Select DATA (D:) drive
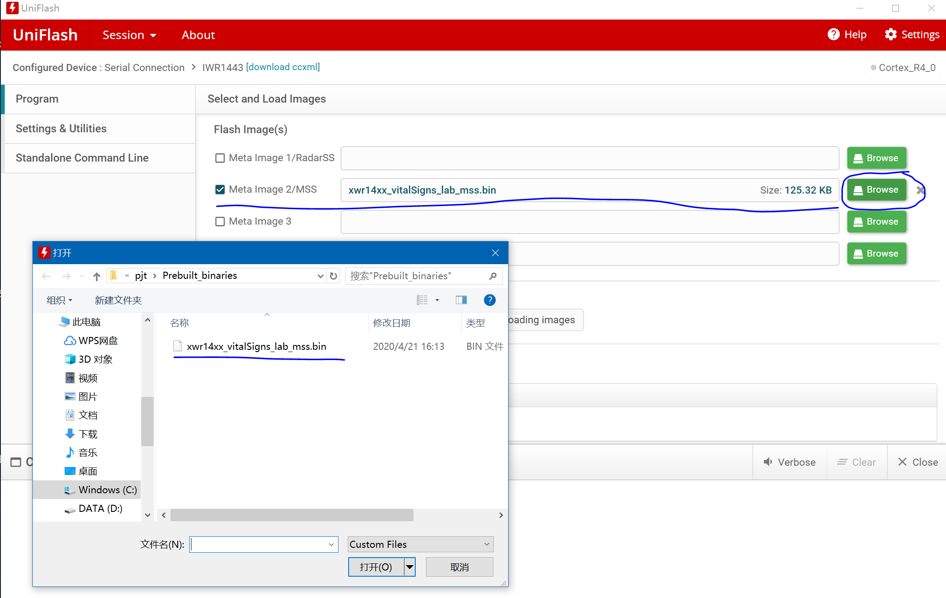This screenshot has height=598, width=946. pos(94,508)
